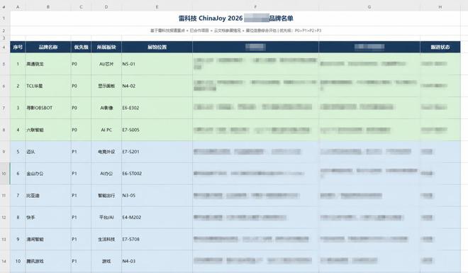This screenshot has width=468, height=273.
Task: Click booth cell E4-M202
Action: pos(157,217)
